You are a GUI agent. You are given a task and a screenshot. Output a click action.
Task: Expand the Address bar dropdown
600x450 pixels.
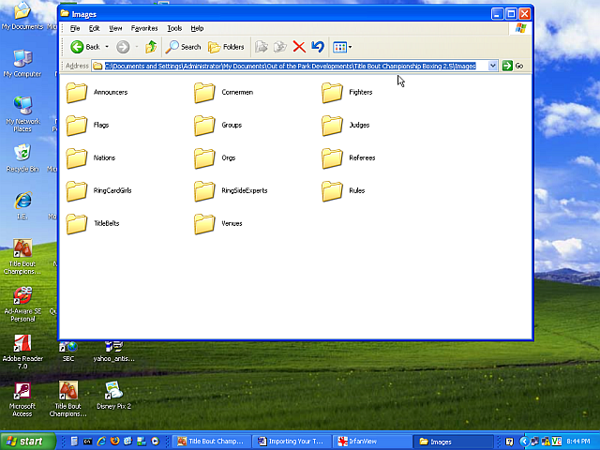(x=493, y=66)
